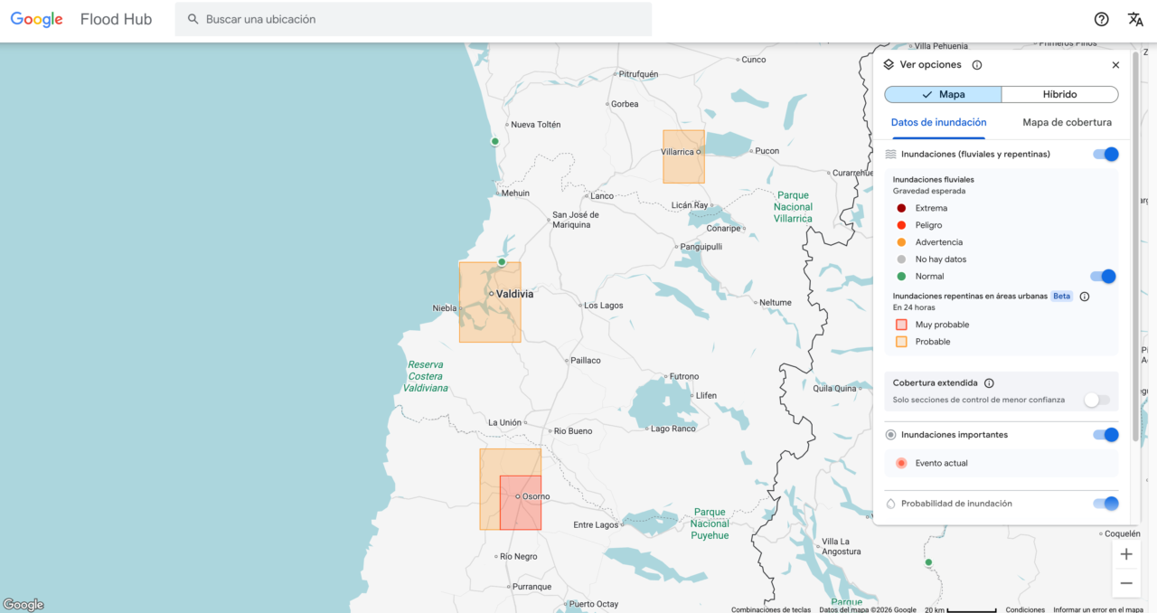Click the Normal green swatch
1157x613 pixels.
pyautogui.click(x=901, y=277)
